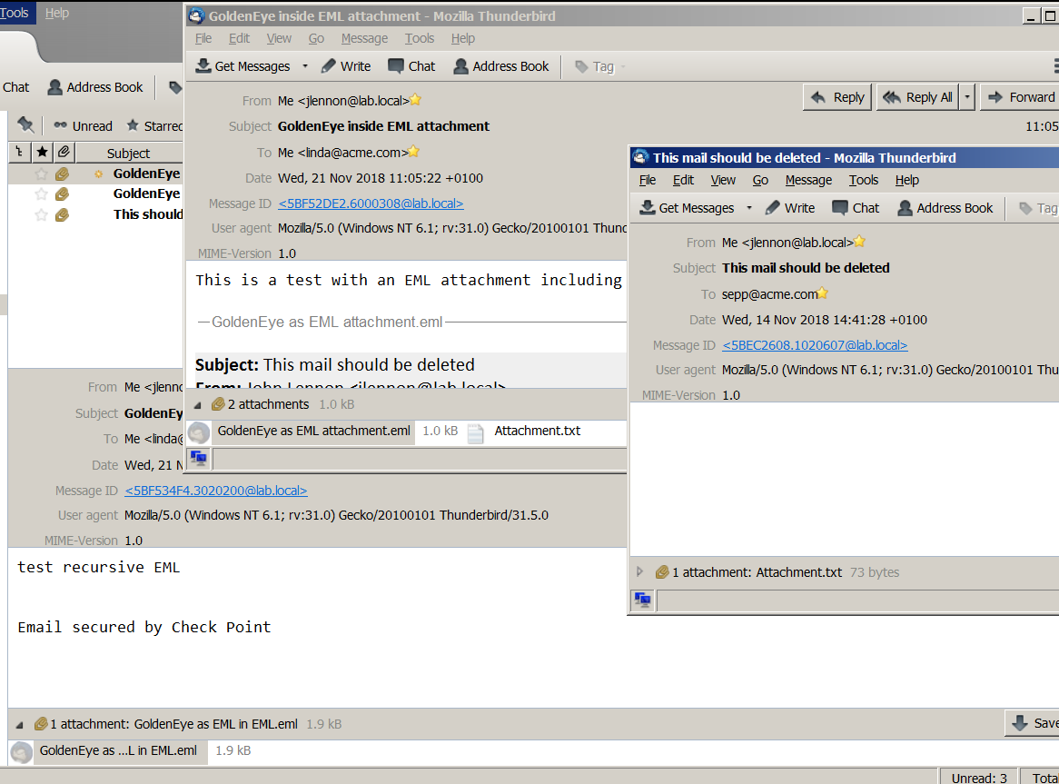Select the 'This should' message in list
Image resolution: width=1059 pixels, height=784 pixels.
(x=96, y=214)
